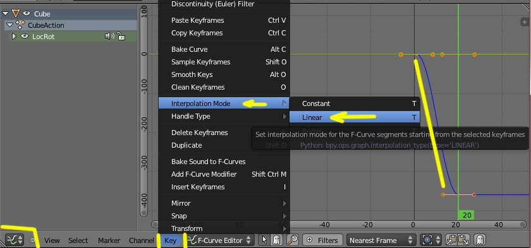
Task: Select Copy Keyframes from menu
Action: pos(224,33)
